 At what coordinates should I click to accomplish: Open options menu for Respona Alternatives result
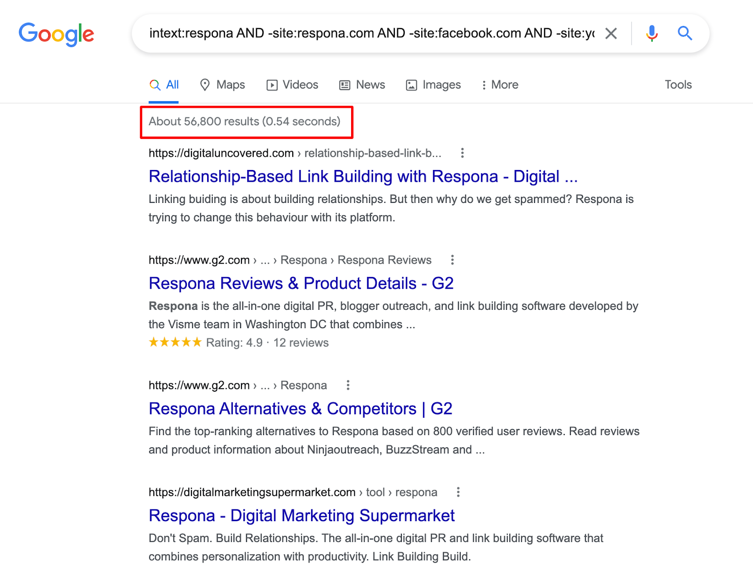pos(348,385)
